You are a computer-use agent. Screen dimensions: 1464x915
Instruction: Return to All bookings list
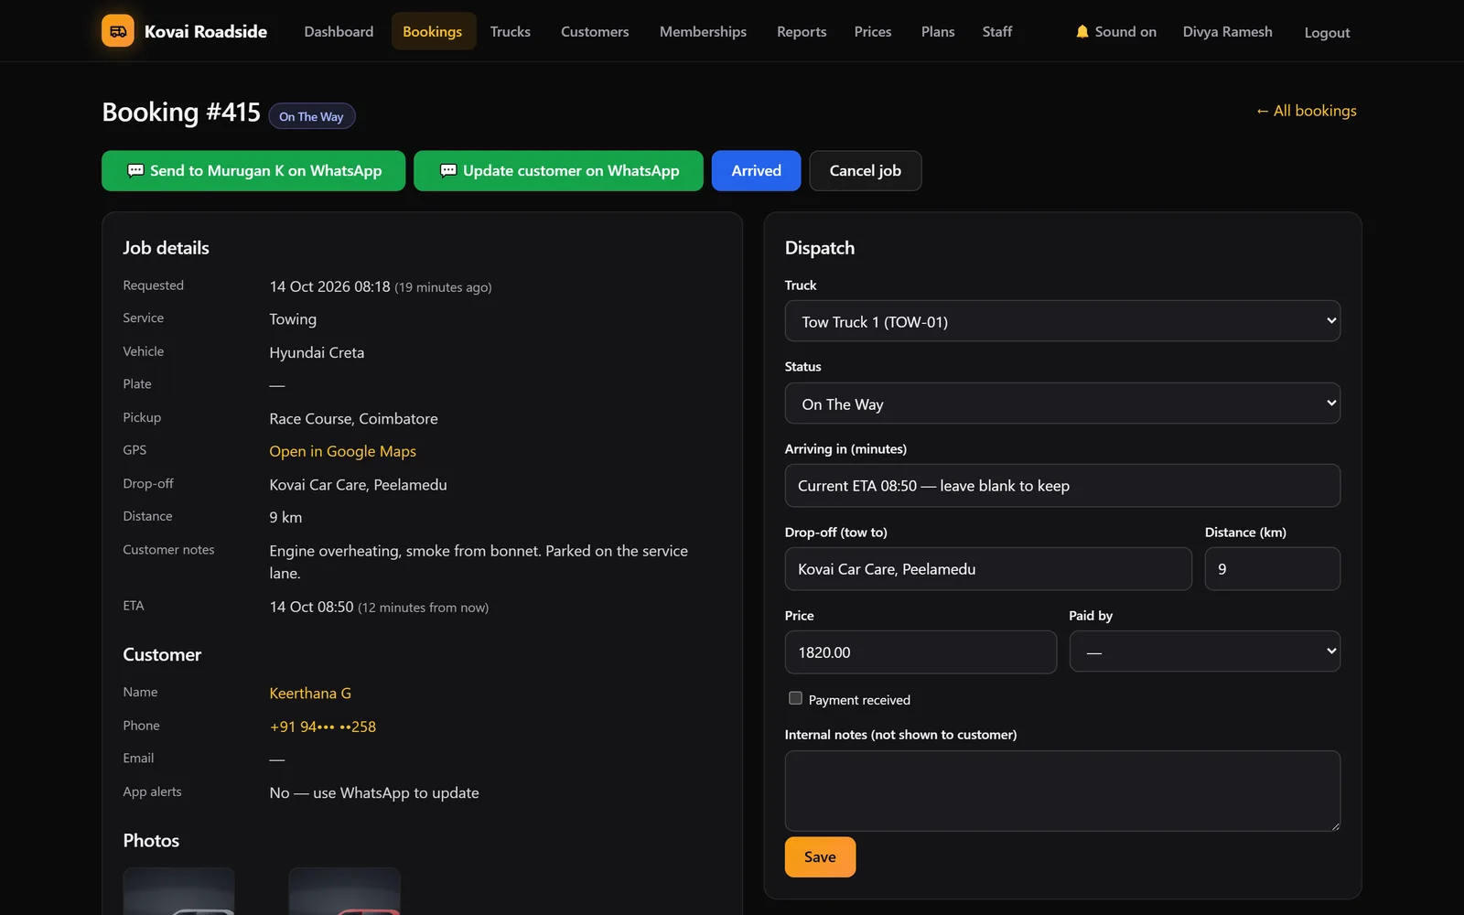[1306, 111]
